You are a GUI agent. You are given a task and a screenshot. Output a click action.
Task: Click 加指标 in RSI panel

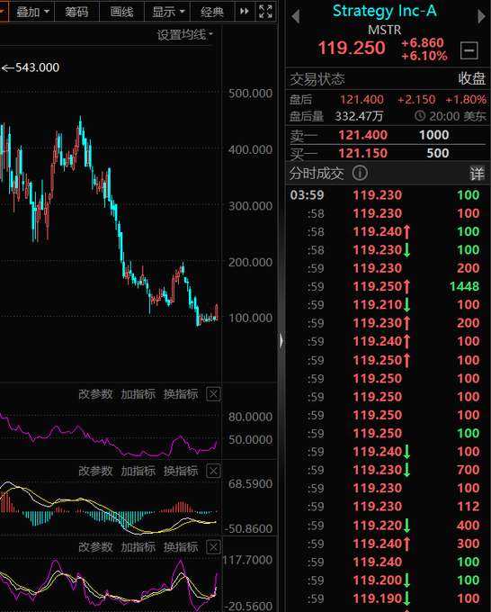coord(138,394)
